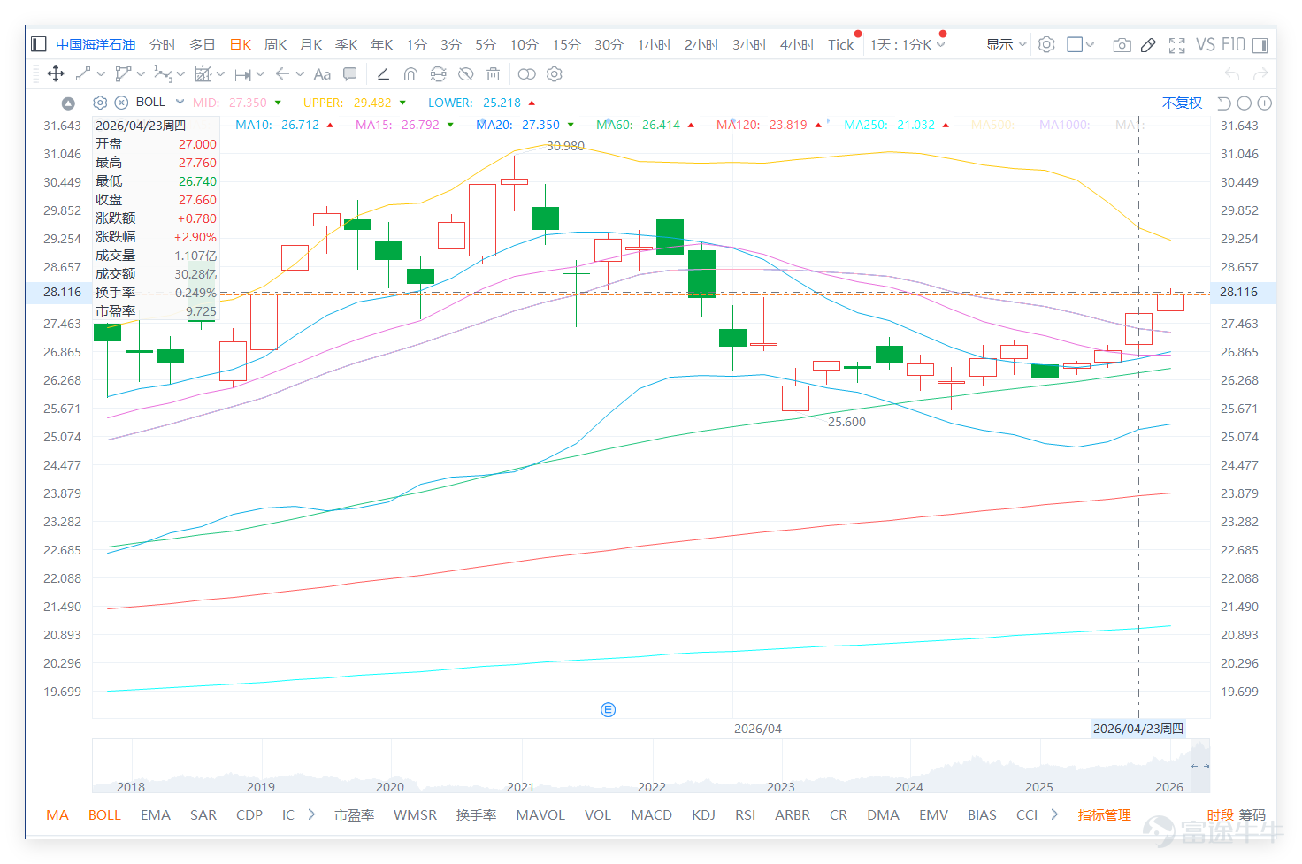The height and width of the screenshot is (864, 1302).
Task: Open the F10 company info
Action: [x=1233, y=44]
